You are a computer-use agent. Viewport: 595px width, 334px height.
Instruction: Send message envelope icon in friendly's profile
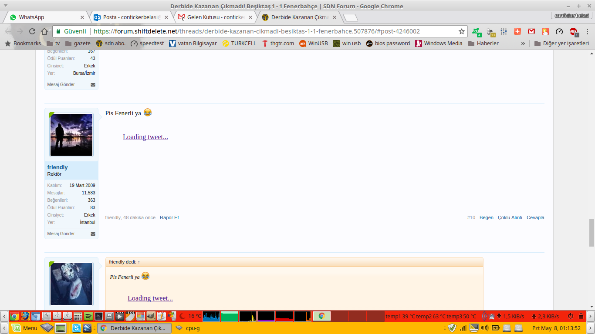(93, 234)
